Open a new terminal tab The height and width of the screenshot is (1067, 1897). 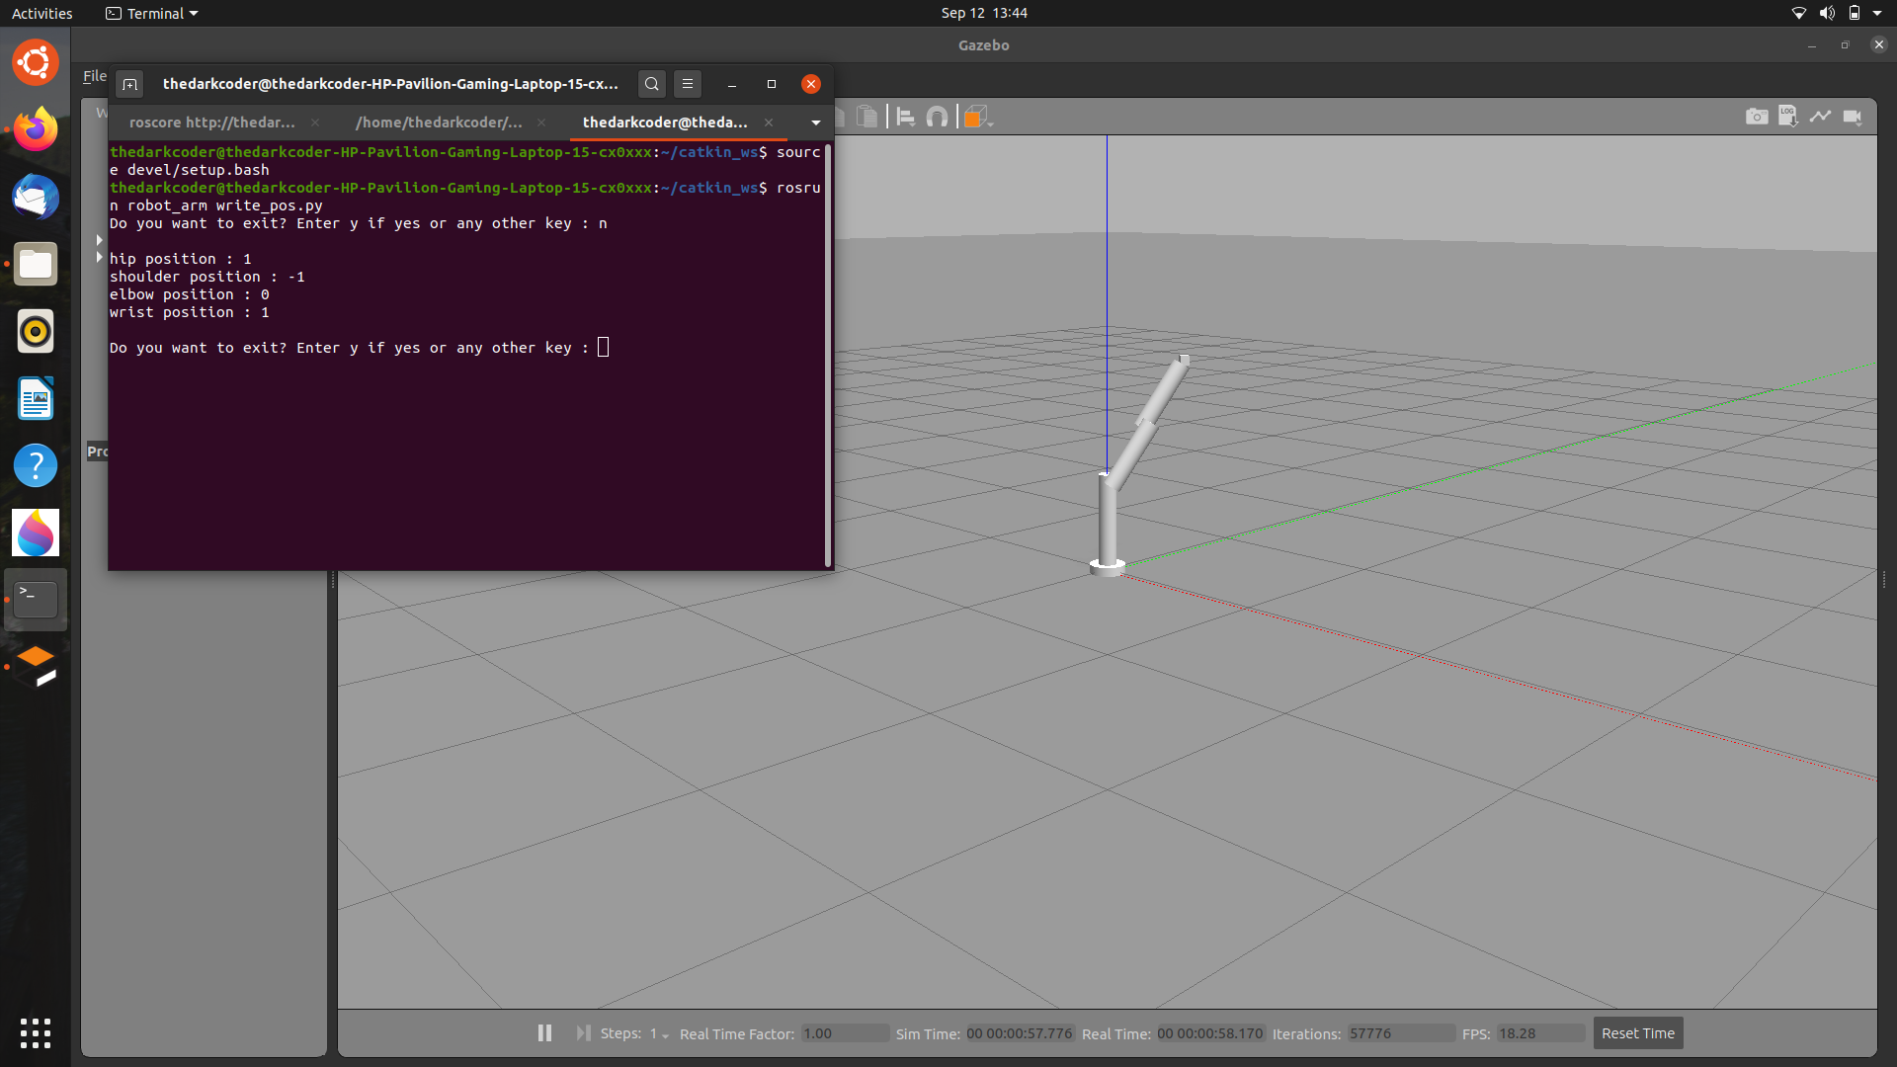click(129, 84)
